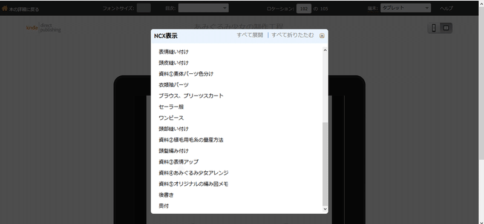The height and width of the screenshot is (224, 484).
Task: Click the NCX list scroll-down arrow
Action: coord(325,209)
